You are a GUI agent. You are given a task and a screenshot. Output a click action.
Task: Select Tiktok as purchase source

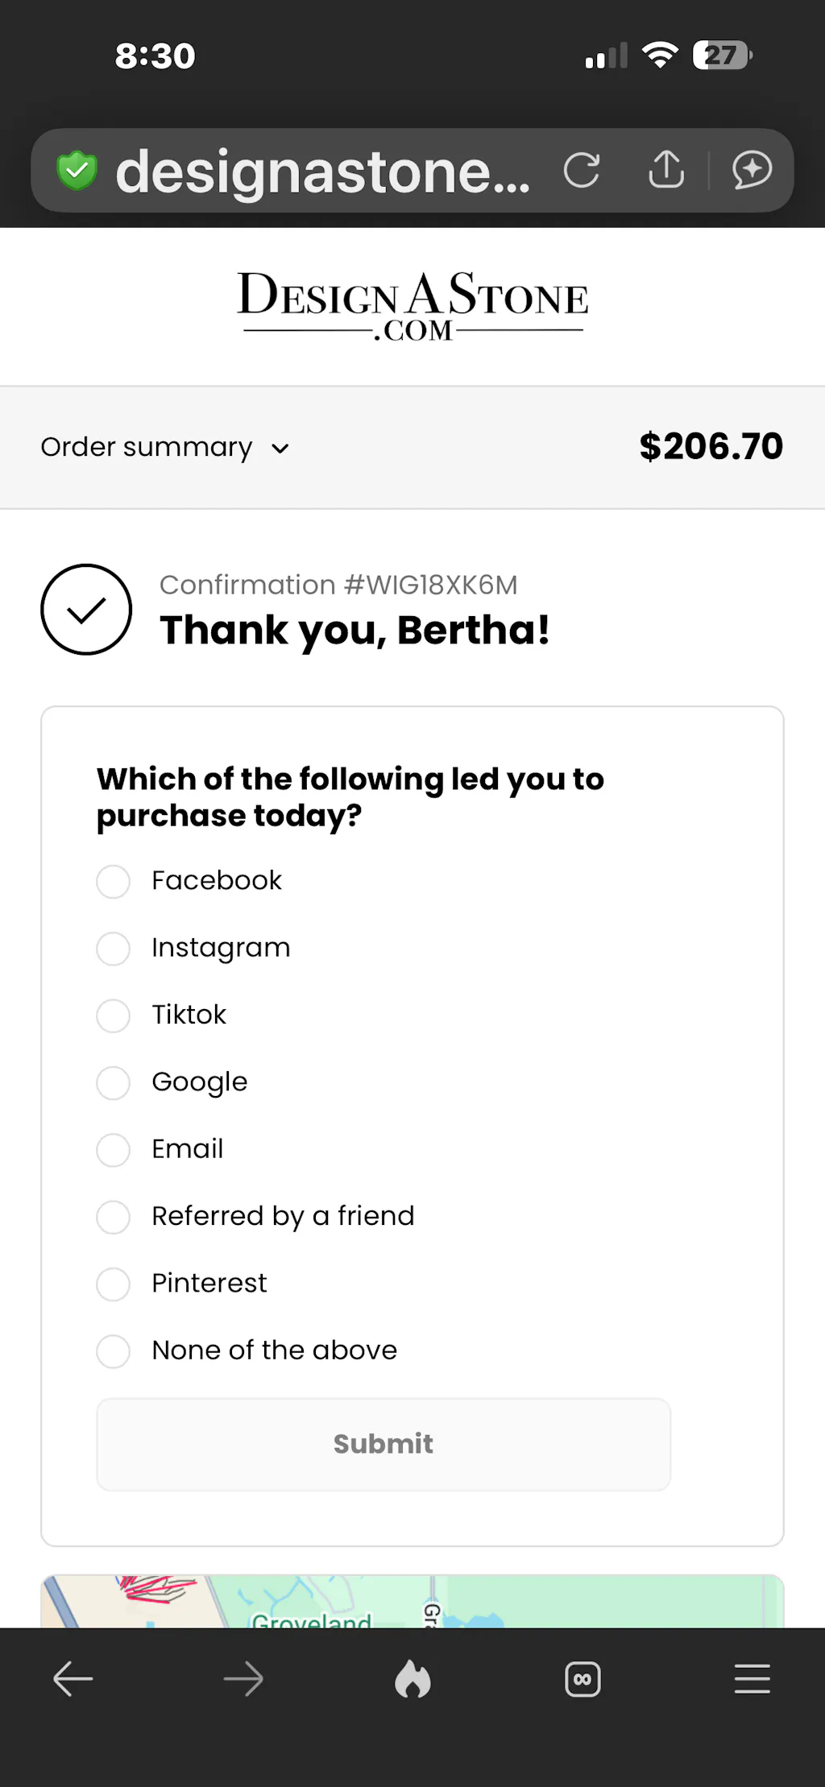tap(114, 1016)
